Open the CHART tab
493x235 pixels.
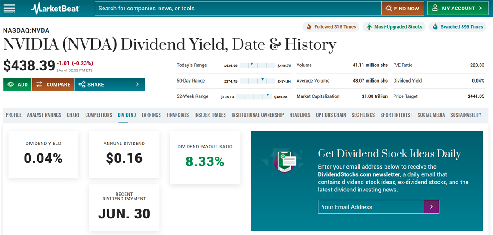(73, 115)
